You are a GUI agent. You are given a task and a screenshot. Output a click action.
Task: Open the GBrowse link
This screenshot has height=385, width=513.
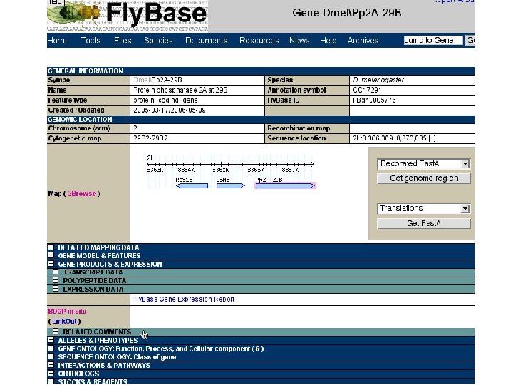click(82, 193)
